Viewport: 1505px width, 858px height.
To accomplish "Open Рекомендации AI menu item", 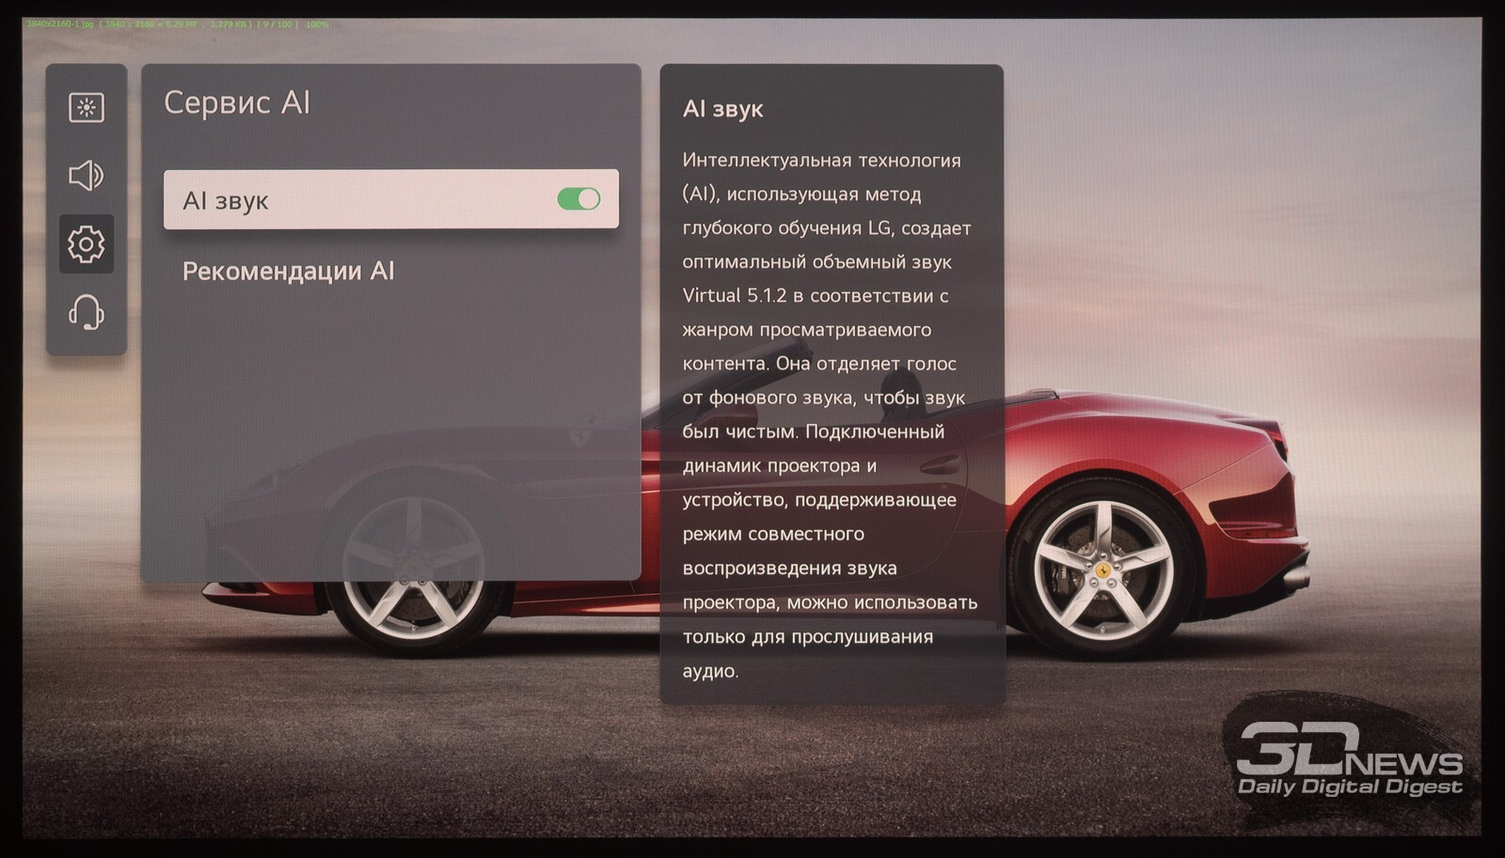I will pos(289,272).
